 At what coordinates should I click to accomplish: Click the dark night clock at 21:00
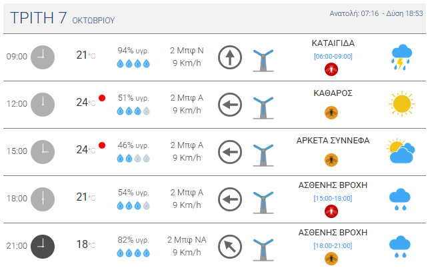click(42, 245)
